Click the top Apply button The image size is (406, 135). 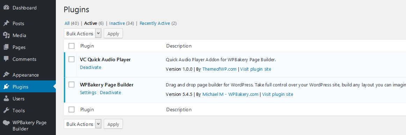113,34
